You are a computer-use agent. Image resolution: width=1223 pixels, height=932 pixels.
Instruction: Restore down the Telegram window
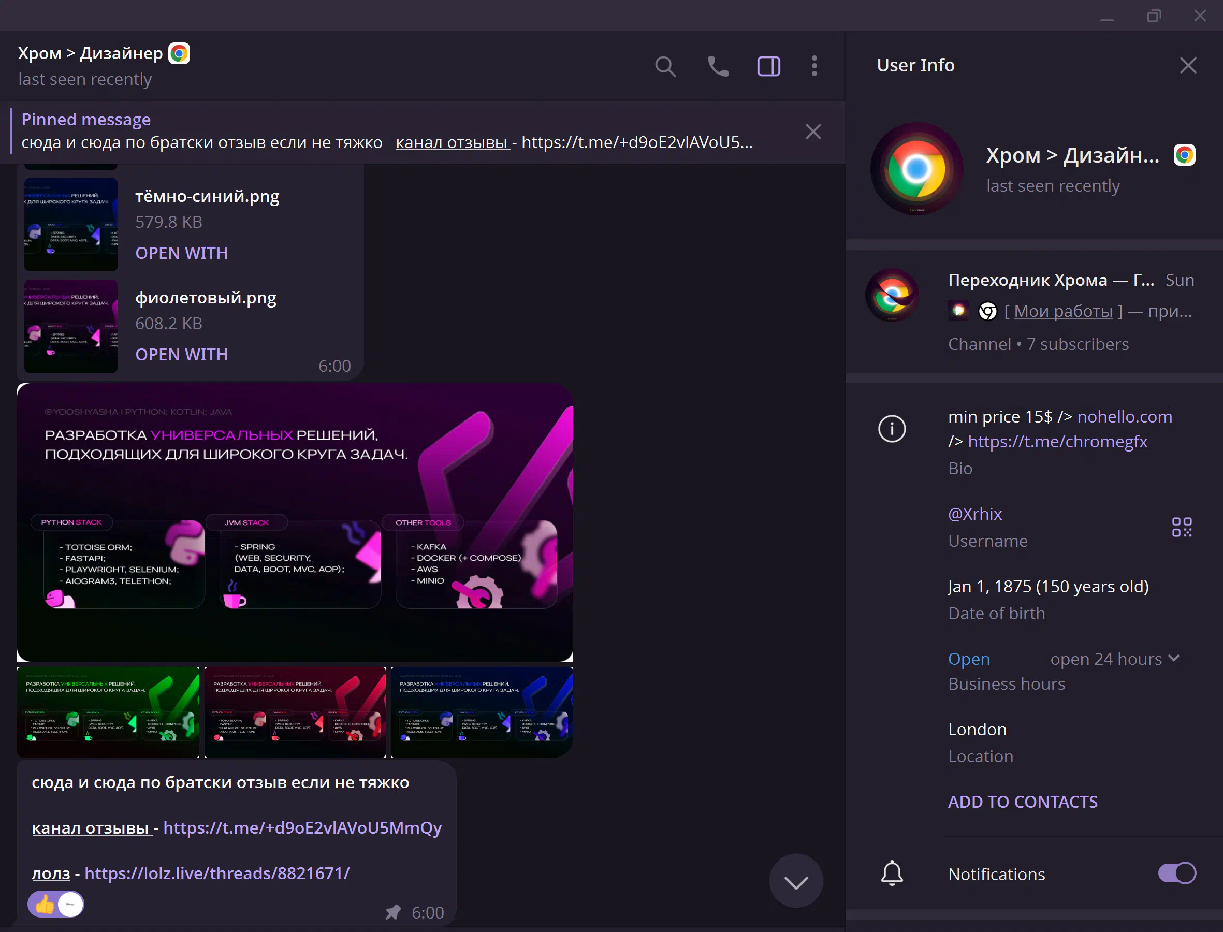[1154, 16]
